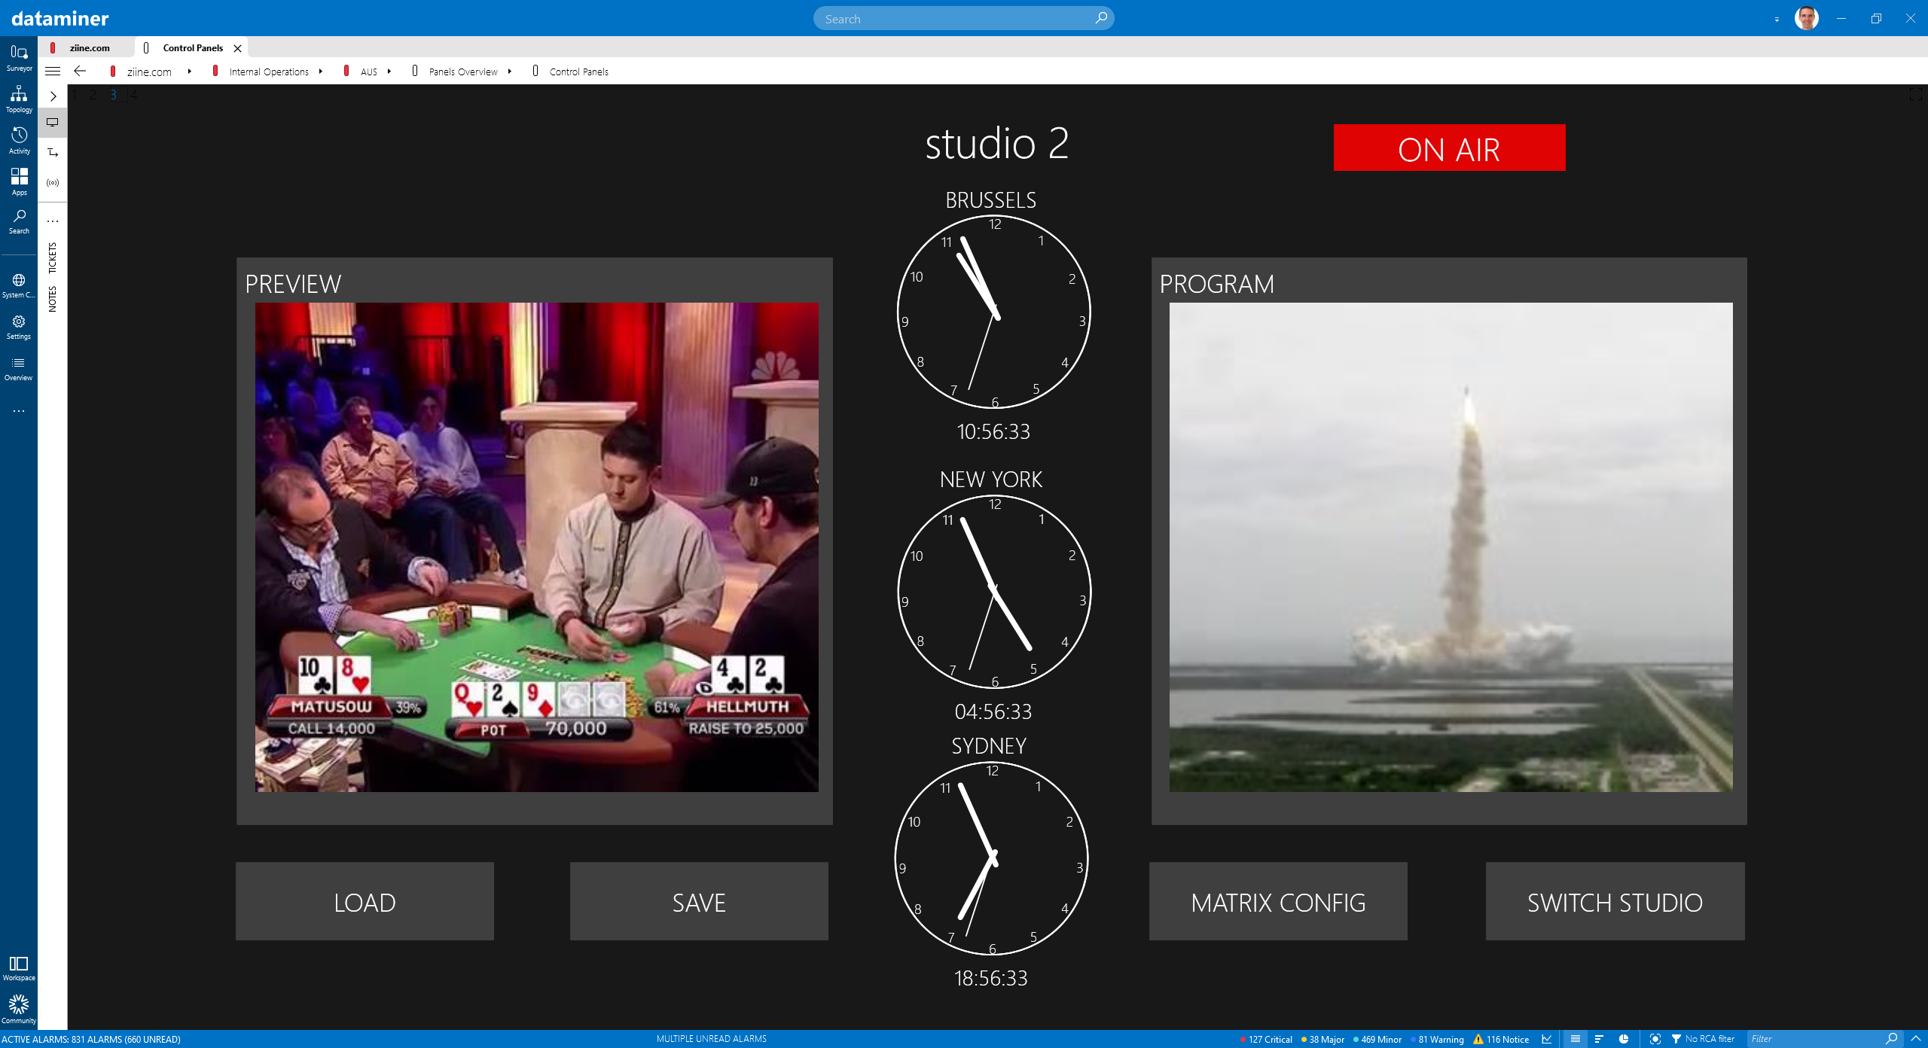Expand the ziine.com breadcrumb arrow

(x=190, y=72)
